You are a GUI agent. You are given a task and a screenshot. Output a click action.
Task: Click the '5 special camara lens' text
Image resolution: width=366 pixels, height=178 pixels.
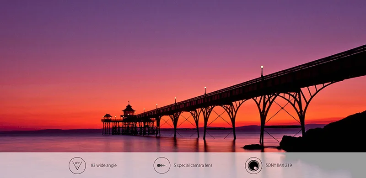point(193,165)
